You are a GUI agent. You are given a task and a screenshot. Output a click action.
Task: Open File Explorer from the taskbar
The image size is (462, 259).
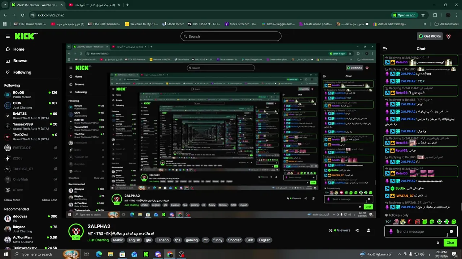(110, 254)
